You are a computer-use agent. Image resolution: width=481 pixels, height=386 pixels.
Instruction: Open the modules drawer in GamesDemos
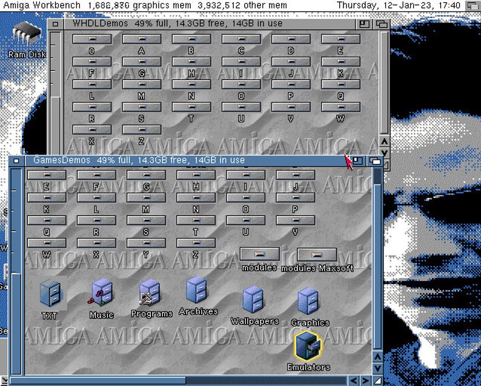(x=259, y=254)
